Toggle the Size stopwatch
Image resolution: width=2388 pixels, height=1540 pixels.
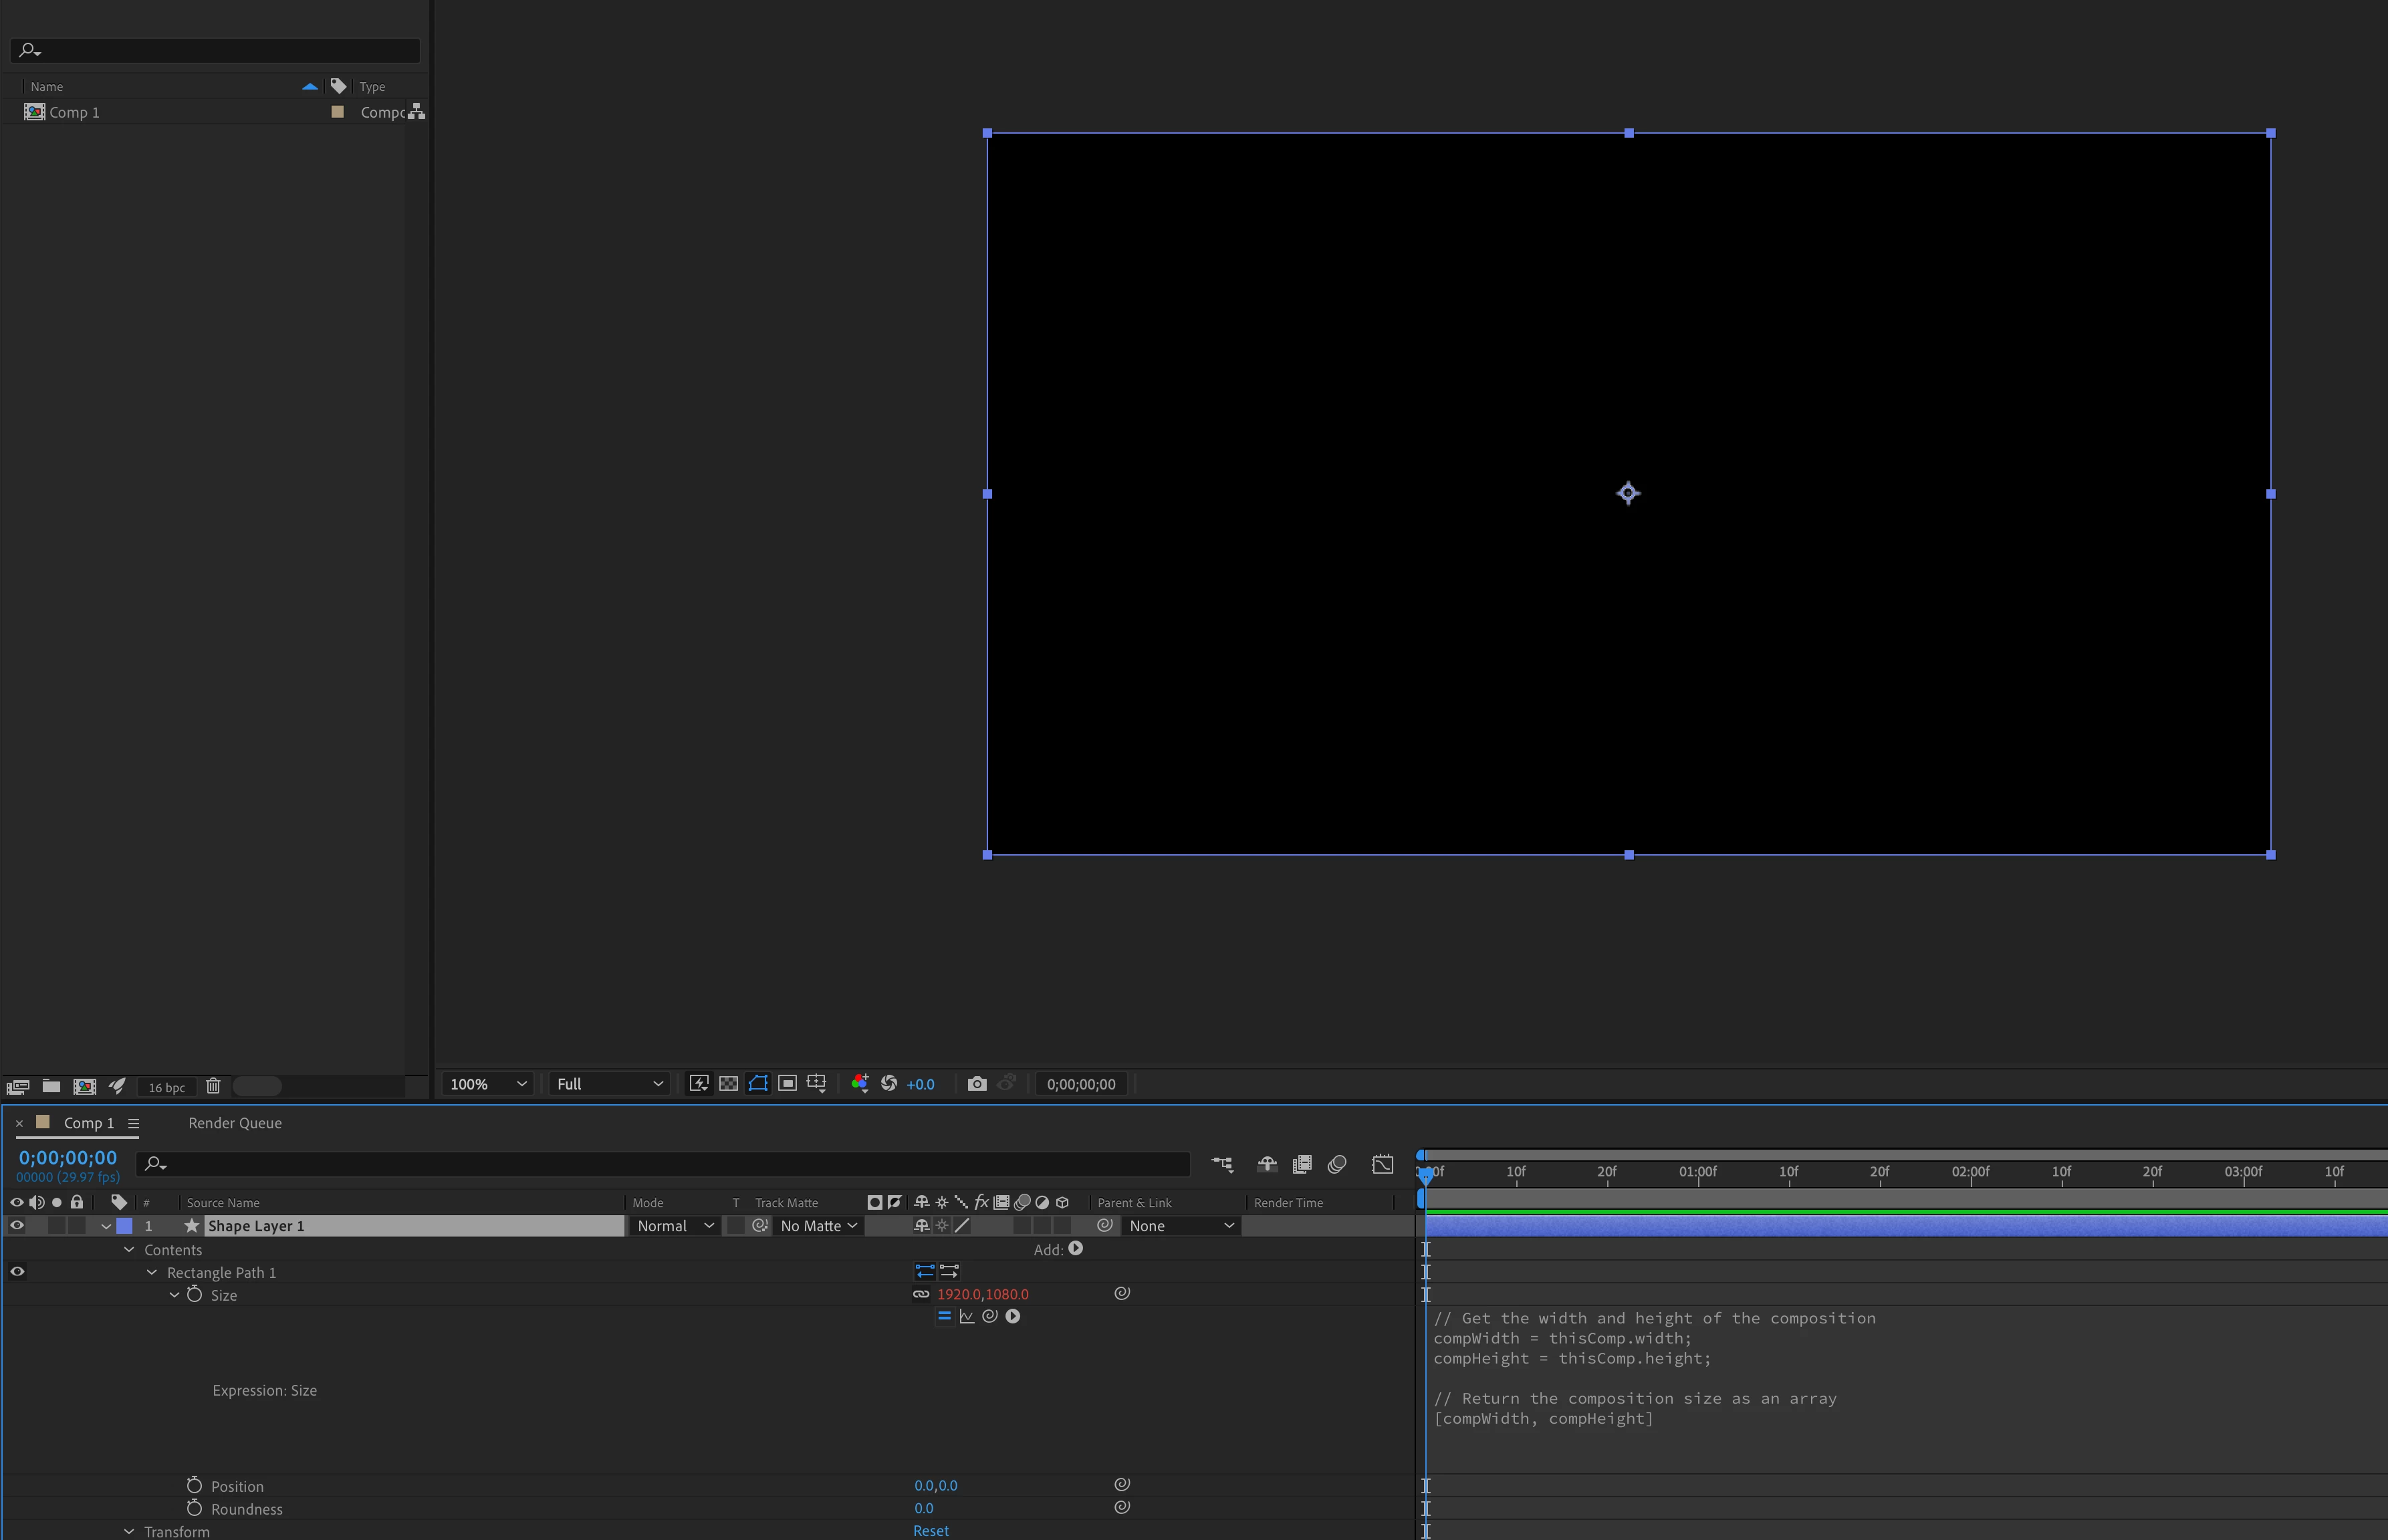[195, 1295]
